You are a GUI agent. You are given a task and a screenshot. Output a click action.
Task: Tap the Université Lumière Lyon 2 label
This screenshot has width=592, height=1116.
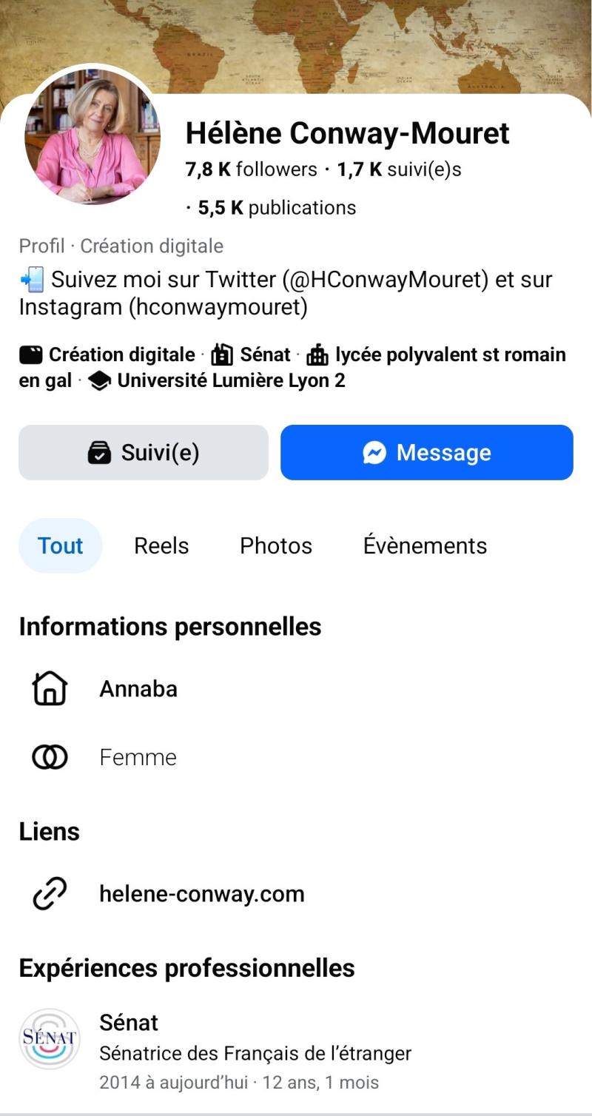[231, 381]
